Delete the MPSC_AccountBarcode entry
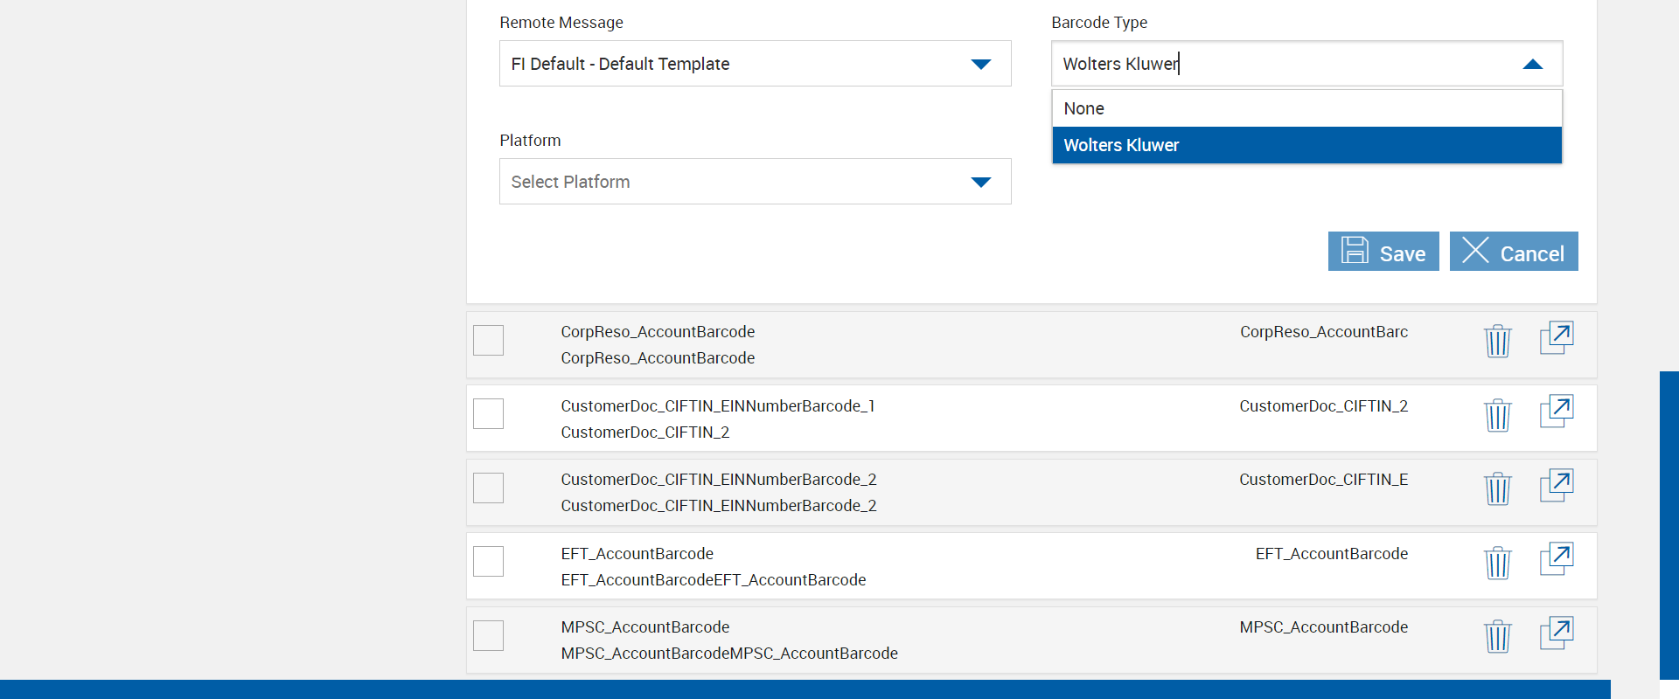This screenshot has width=1679, height=699. pyautogui.click(x=1497, y=636)
